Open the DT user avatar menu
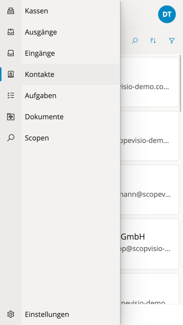 167,14
